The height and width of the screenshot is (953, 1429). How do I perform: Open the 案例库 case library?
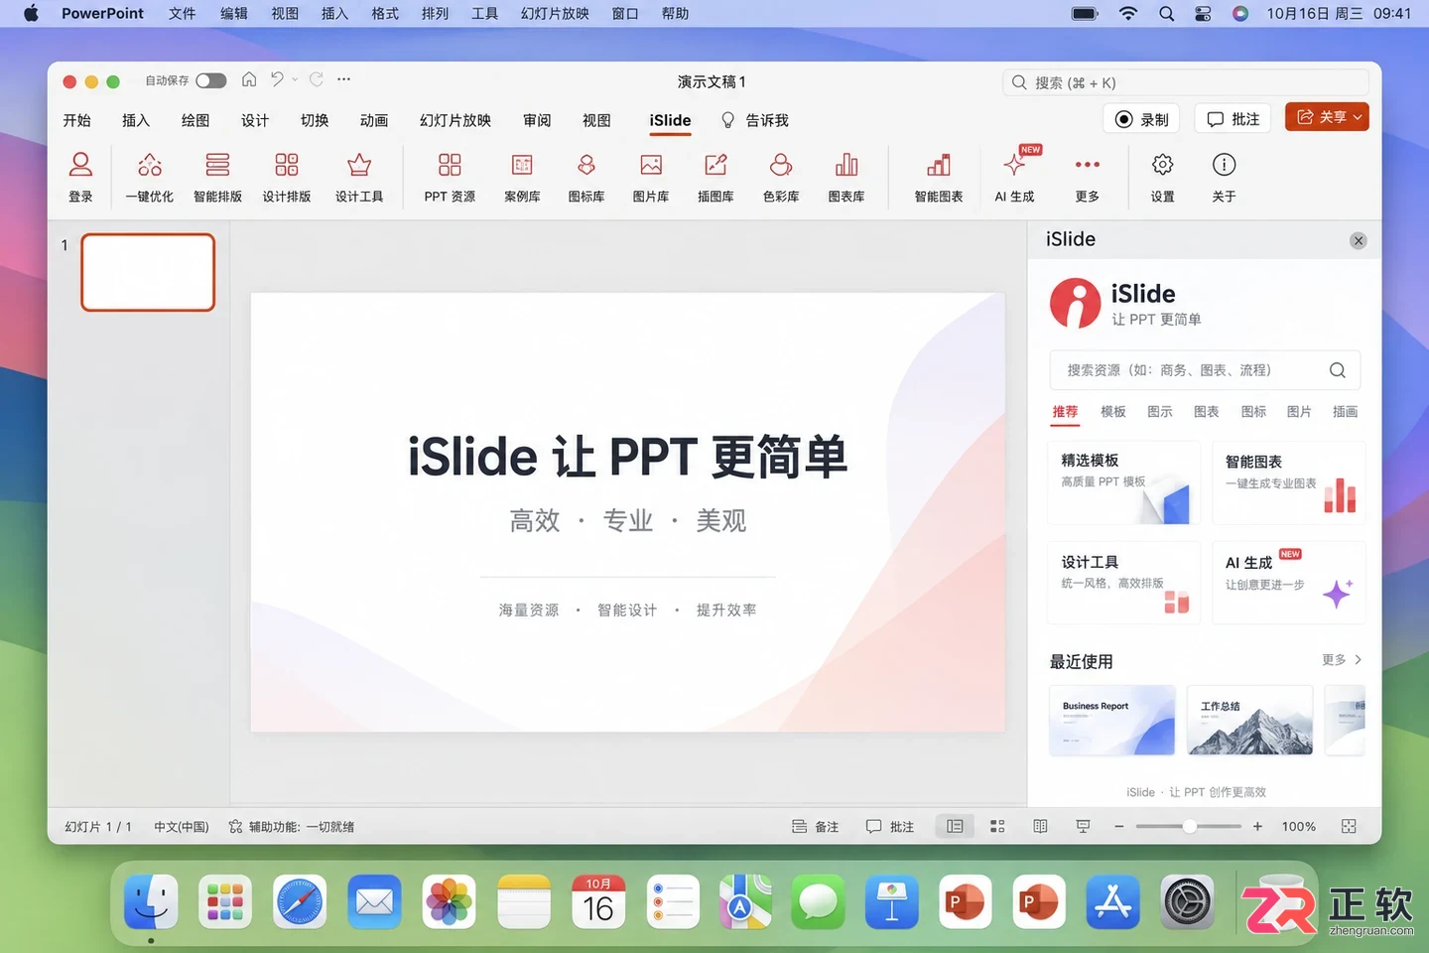pyautogui.click(x=522, y=176)
